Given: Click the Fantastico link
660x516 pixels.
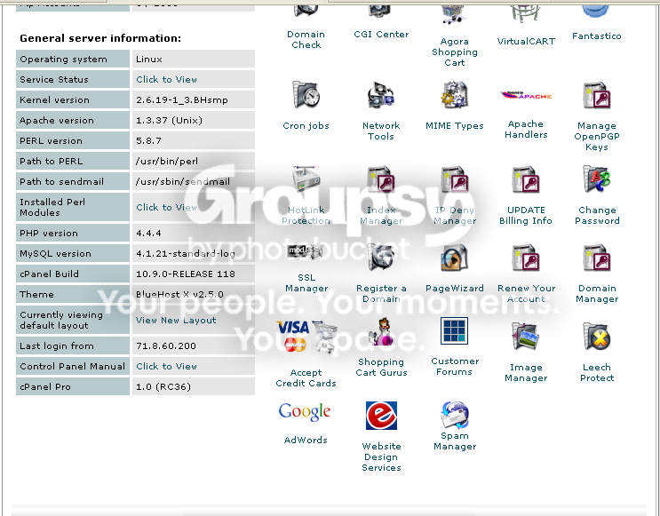Looking at the screenshot, I should pyautogui.click(x=596, y=36).
